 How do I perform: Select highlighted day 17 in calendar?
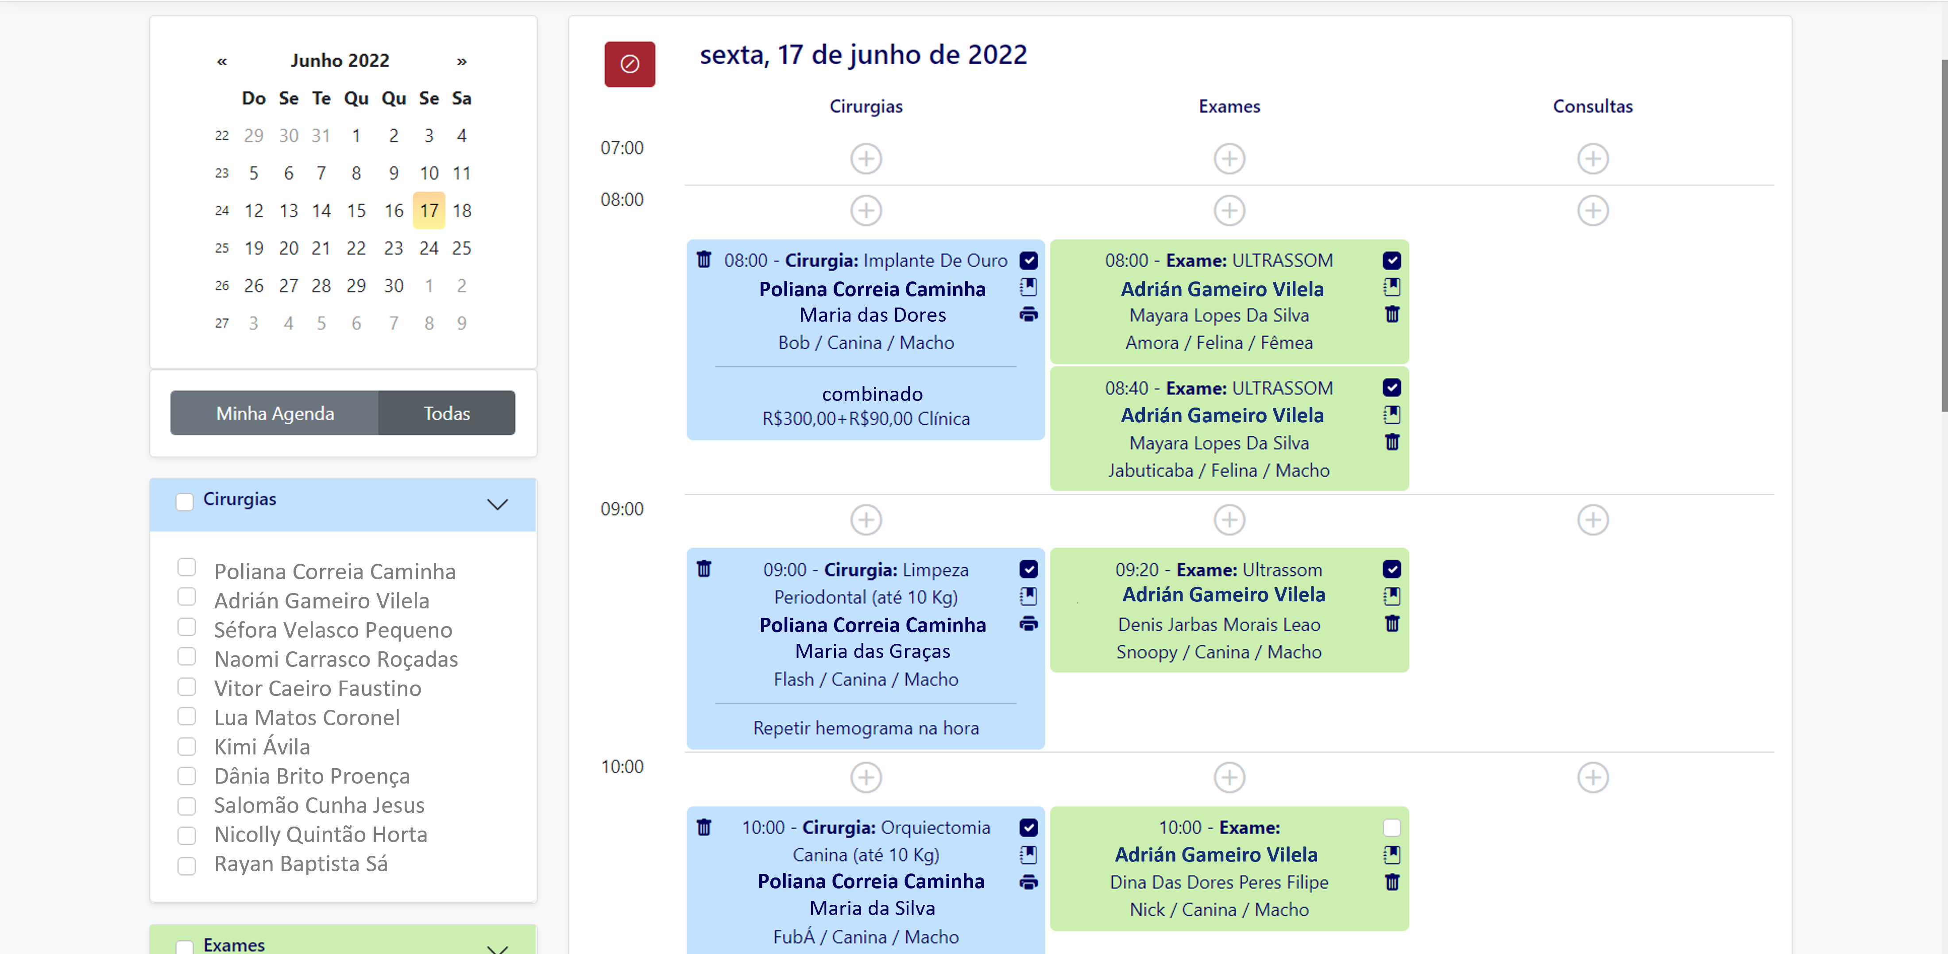click(x=429, y=210)
